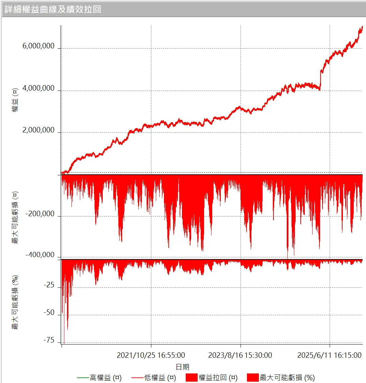366x383 pixels.
Task: Click the 4,000,000 equity axis tick label
Action: pos(38,89)
